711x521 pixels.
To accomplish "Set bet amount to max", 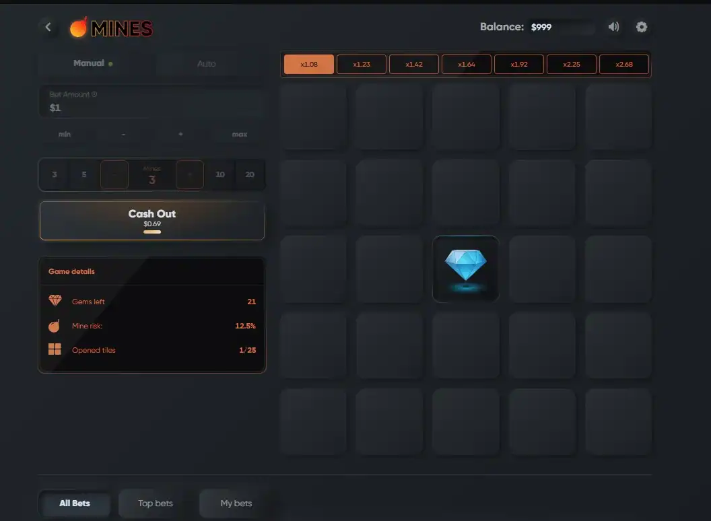I will pyautogui.click(x=240, y=134).
